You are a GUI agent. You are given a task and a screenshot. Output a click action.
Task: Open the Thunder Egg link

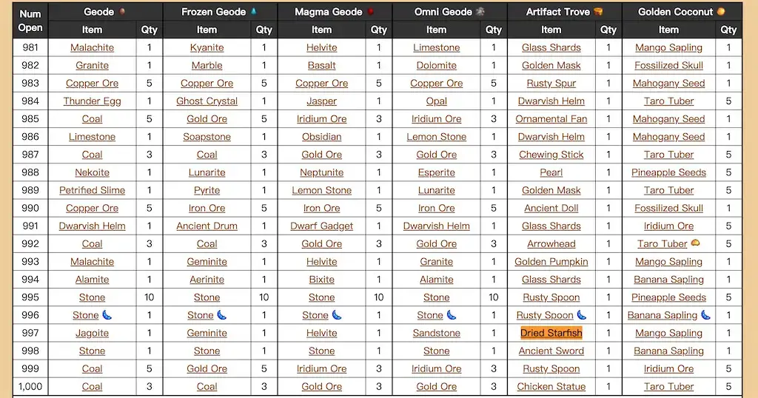coord(92,101)
